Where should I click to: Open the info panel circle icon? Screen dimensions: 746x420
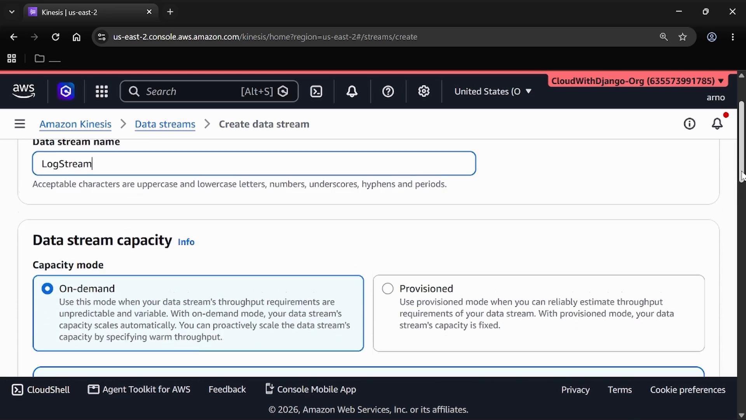point(690,124)
